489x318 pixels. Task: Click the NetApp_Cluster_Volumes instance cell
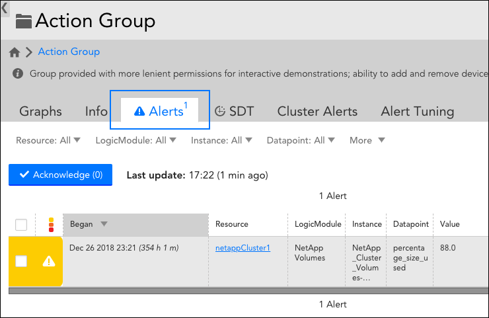(367, 262)
